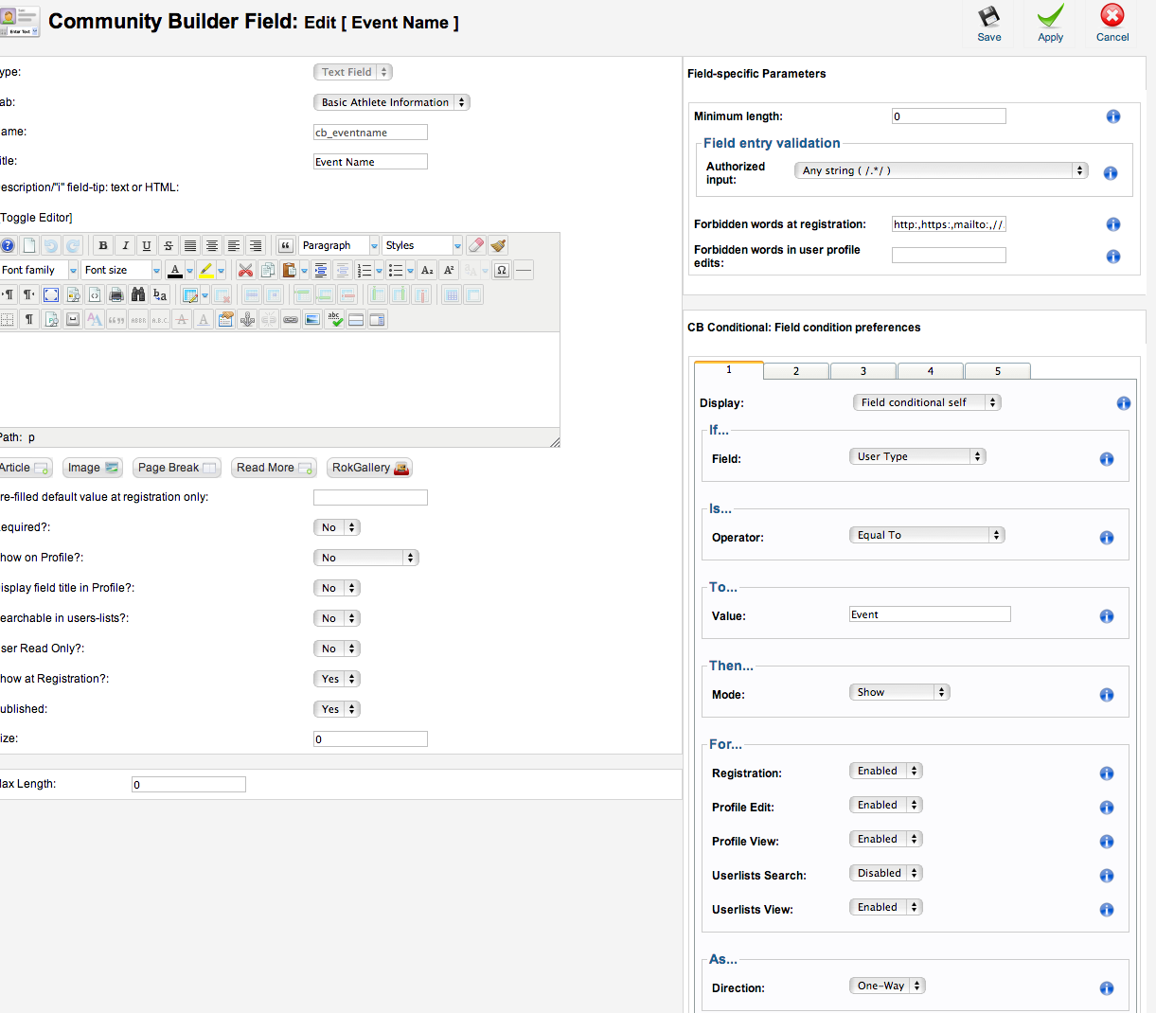Click the scissors Cut icon

click(x=245, y=270)
